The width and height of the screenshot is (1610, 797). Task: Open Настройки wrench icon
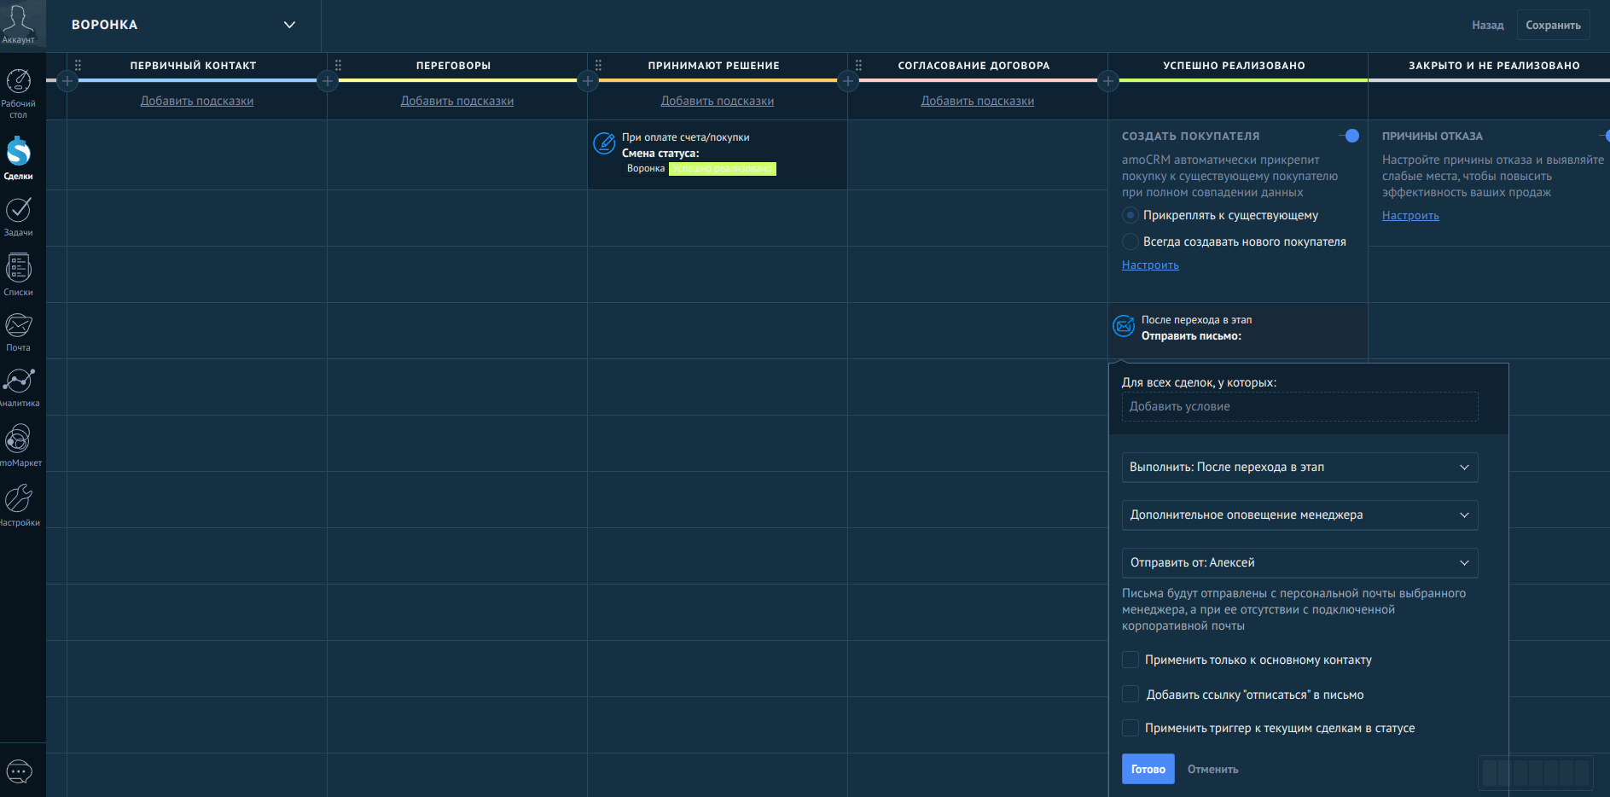(18, 504)
